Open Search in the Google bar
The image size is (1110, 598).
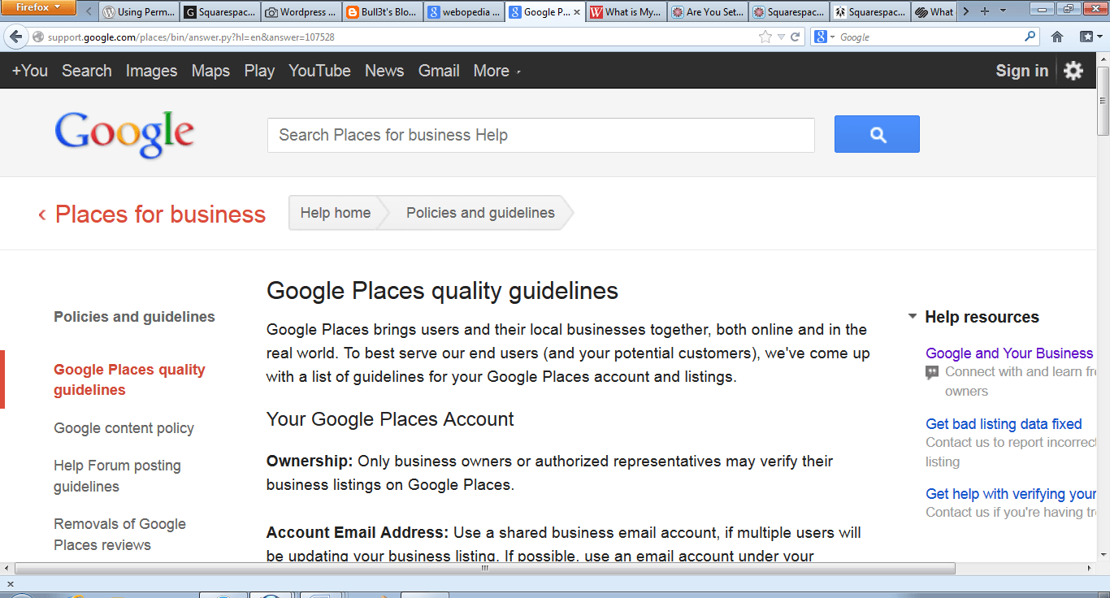coord(87,71)
